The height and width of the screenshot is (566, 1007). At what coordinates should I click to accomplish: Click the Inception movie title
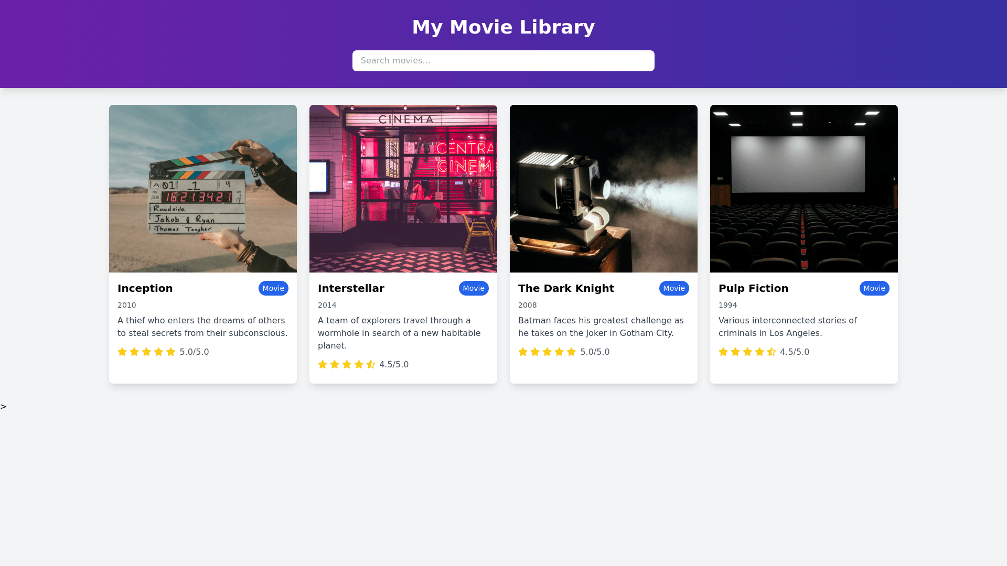[x=145, y=288]
